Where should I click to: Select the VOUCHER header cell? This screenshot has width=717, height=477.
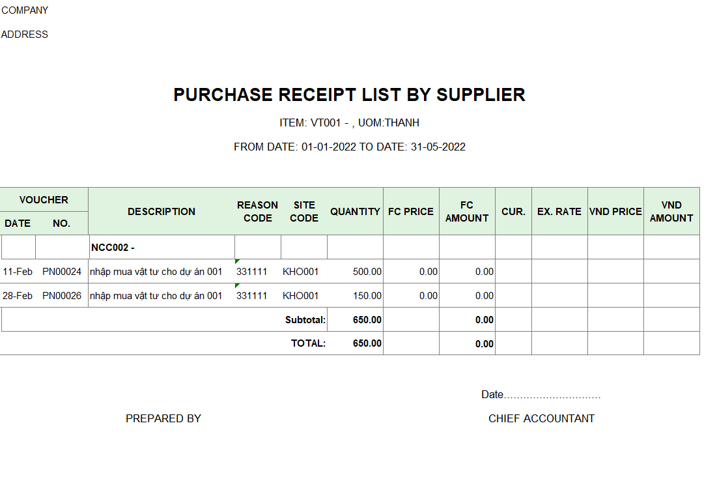(x=44, y=199)
